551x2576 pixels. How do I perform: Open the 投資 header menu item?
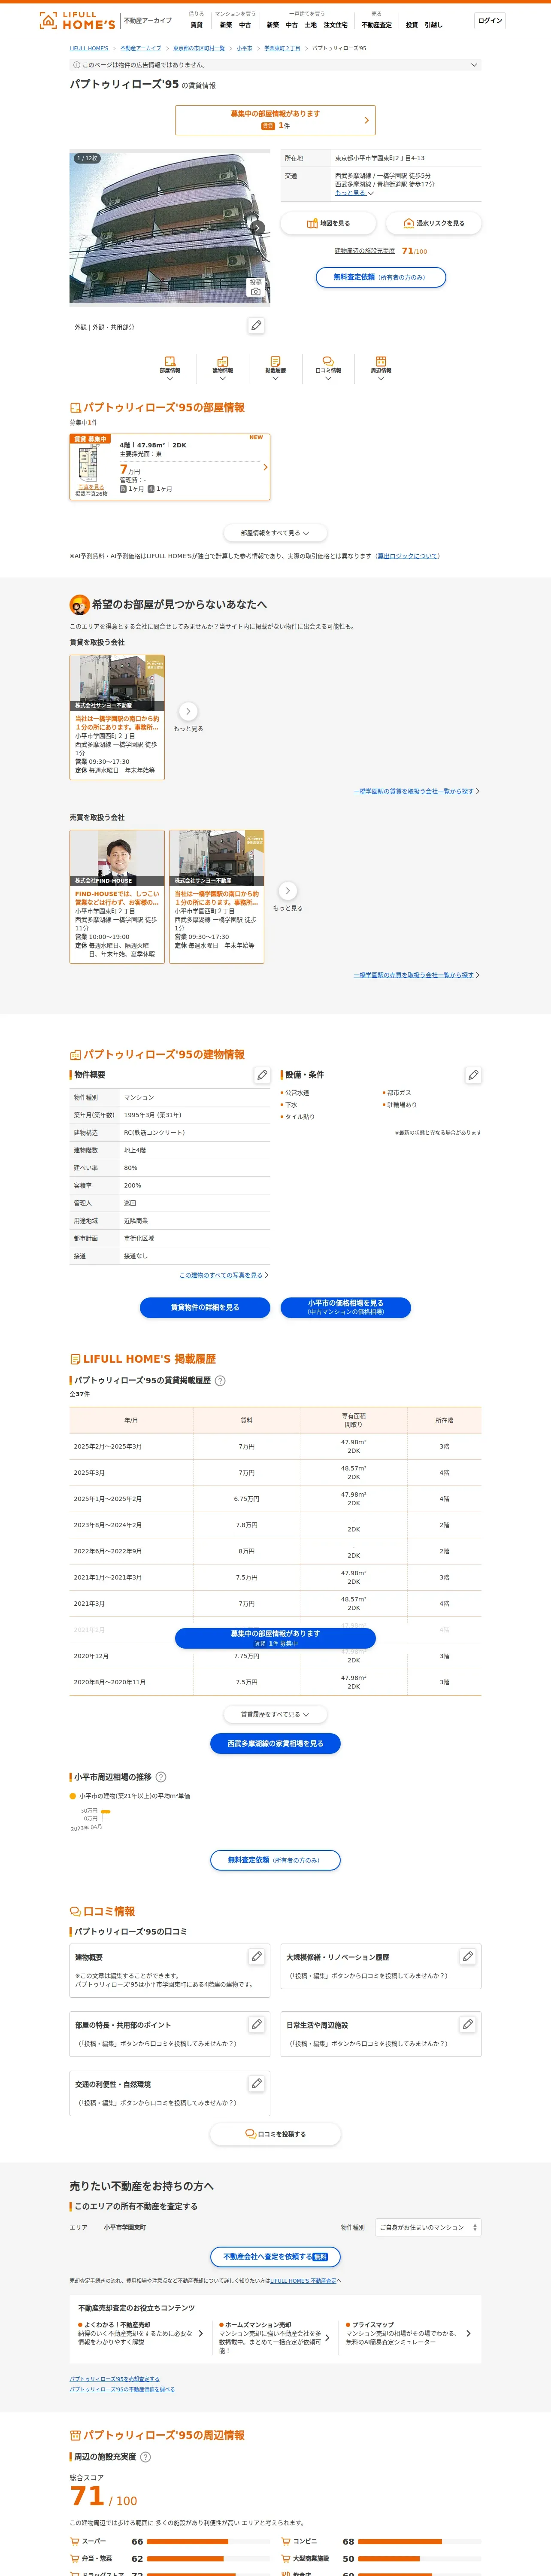click(x=412, y=25)
